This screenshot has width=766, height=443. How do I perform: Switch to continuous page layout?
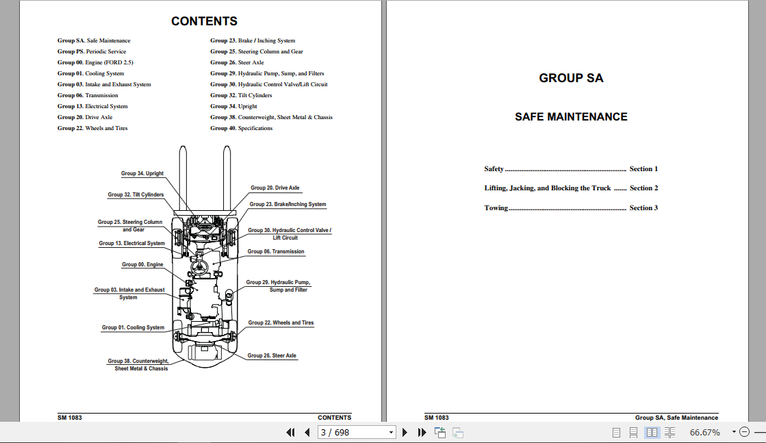click(x=634, y=432)
